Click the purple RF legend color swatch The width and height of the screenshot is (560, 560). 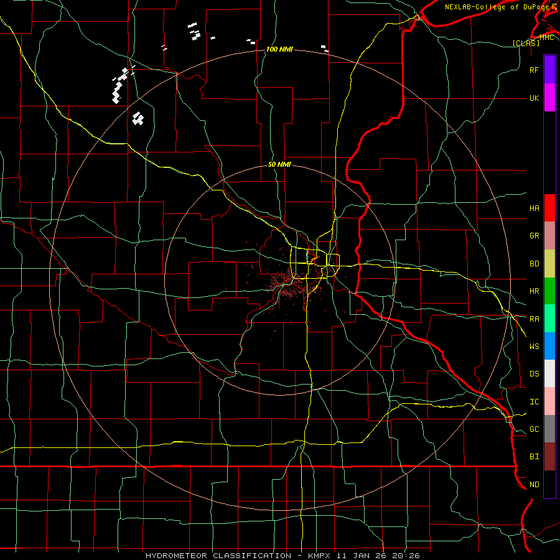coord(549,70)
